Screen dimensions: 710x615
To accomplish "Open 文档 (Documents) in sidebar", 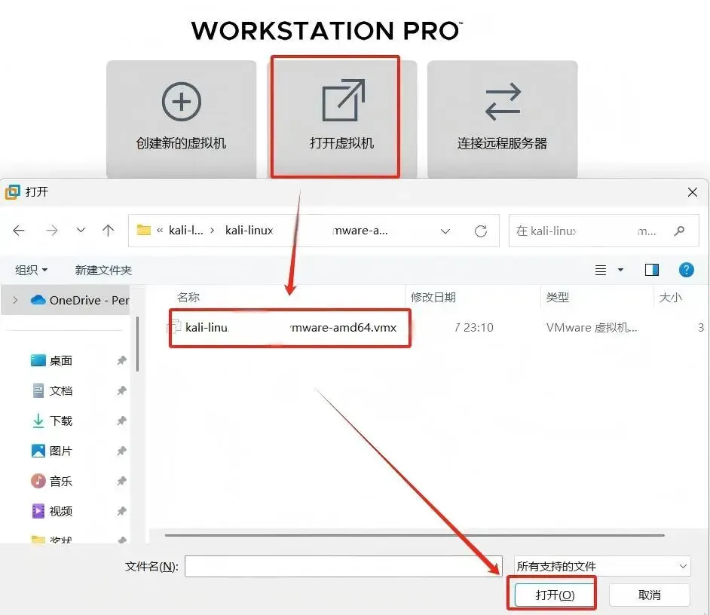I will point(61,390).
